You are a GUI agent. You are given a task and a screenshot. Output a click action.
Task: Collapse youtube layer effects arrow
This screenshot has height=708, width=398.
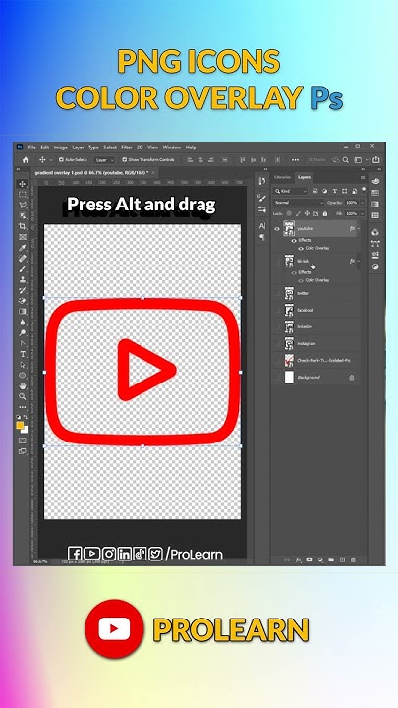click(359, 229)
